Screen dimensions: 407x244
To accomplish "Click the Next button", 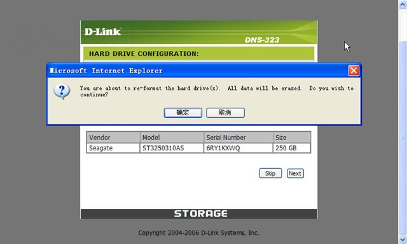I will pyautogui.click(x=295, y=173).
